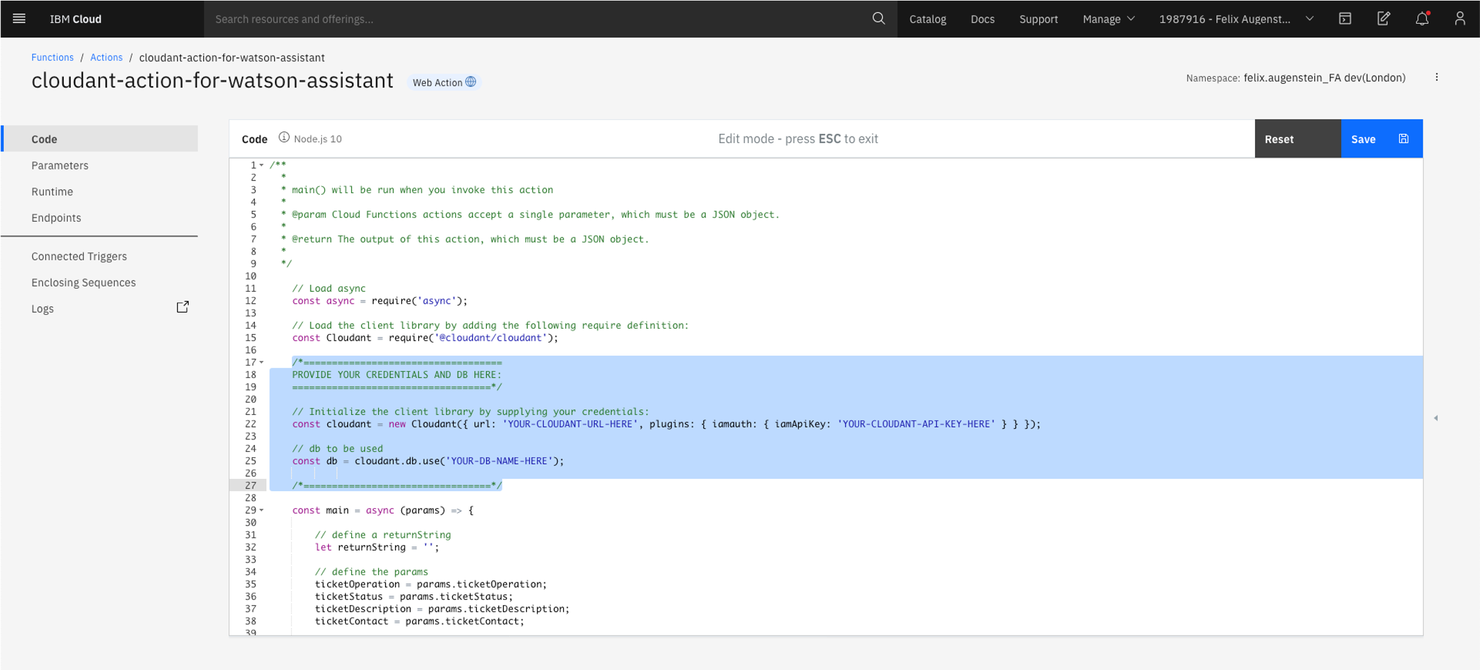
Task: Click 'let returnString' code line
Action: click(x=377, y=547)
